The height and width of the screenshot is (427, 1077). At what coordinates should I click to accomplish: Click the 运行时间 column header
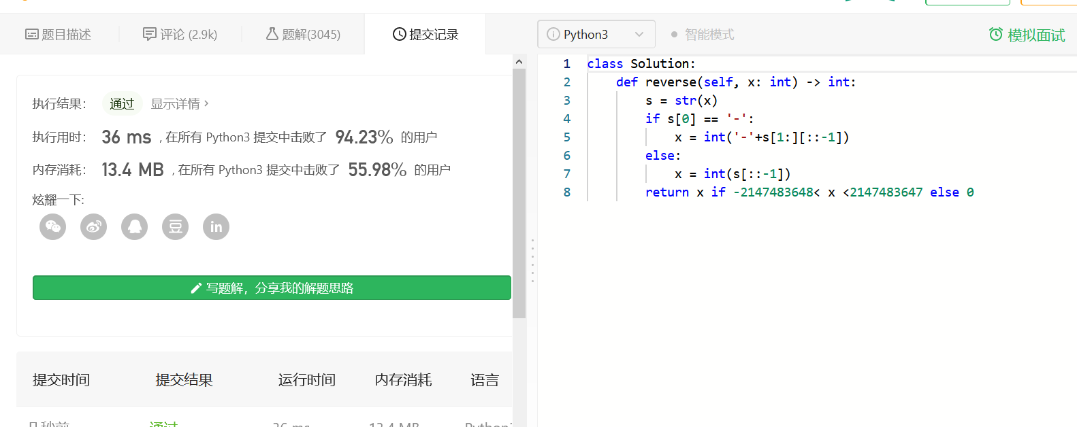307,379
